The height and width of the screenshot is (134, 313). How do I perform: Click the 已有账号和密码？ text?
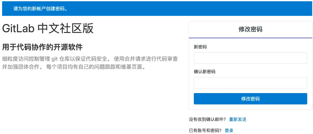[x=205, y=131]
